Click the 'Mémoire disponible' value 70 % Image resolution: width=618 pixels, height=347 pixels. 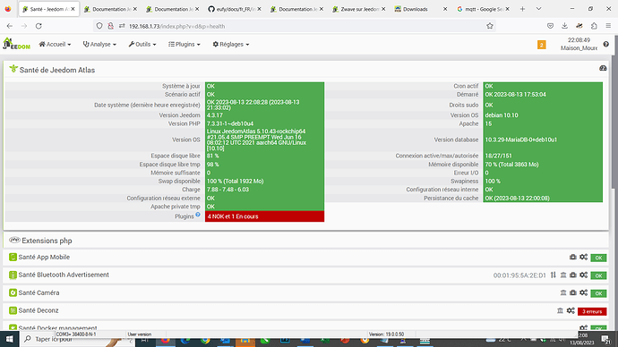pos(511,165)
